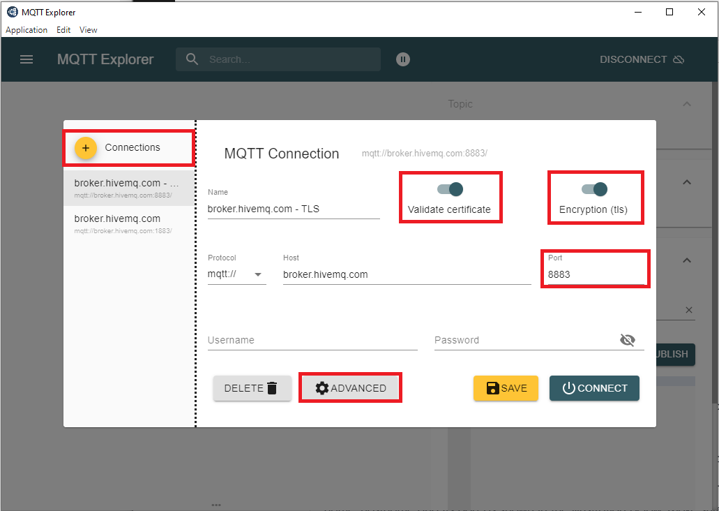Disable the Encryption (tls) switch
Screen dimensions: 719x511
pyautogui.click(x=595, y=189)
